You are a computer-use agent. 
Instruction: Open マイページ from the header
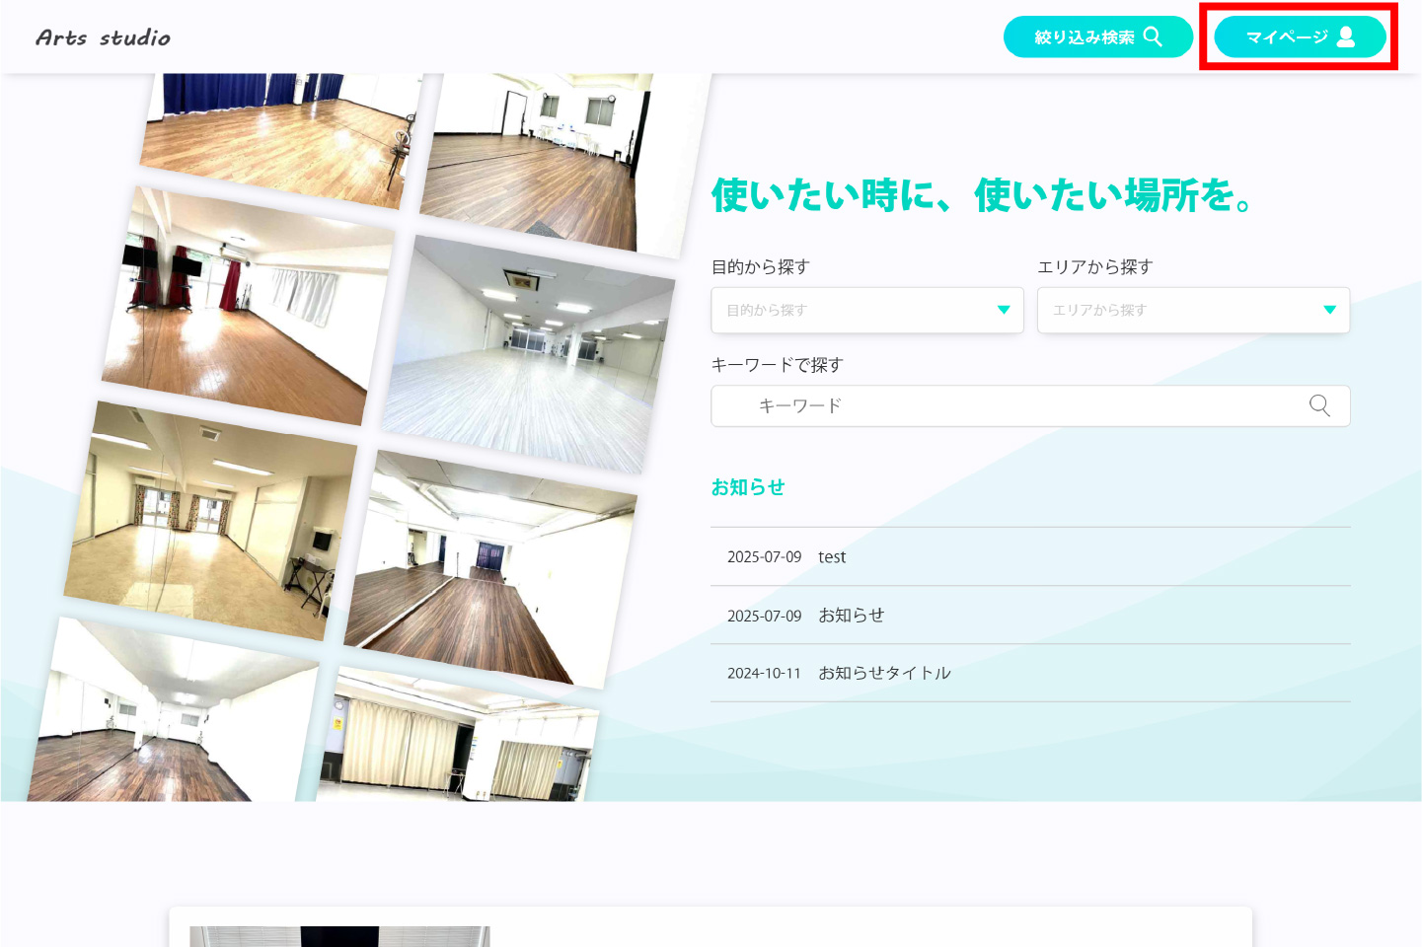coord(1287,37)
